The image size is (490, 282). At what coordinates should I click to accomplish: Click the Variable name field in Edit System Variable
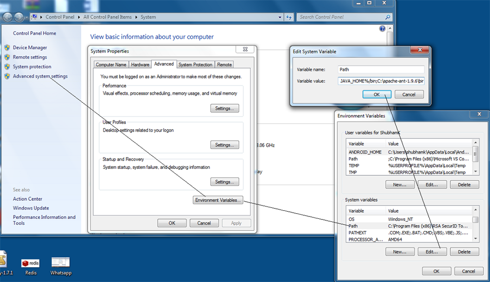tap(381, 69)
